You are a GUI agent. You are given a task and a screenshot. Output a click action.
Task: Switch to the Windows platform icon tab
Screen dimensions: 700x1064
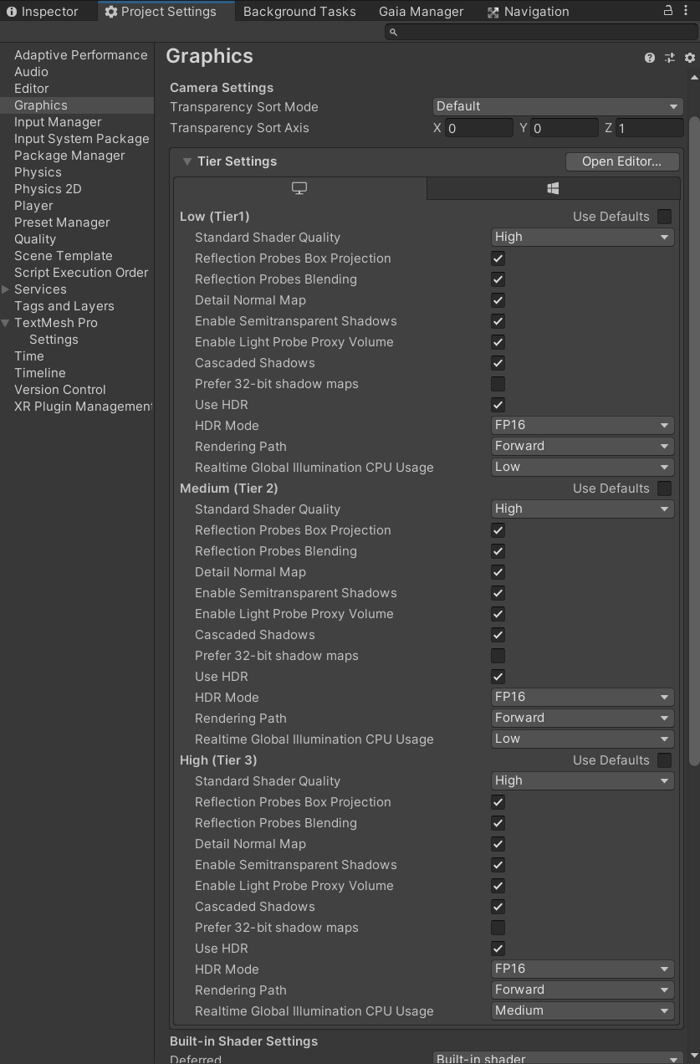(552, 187)
